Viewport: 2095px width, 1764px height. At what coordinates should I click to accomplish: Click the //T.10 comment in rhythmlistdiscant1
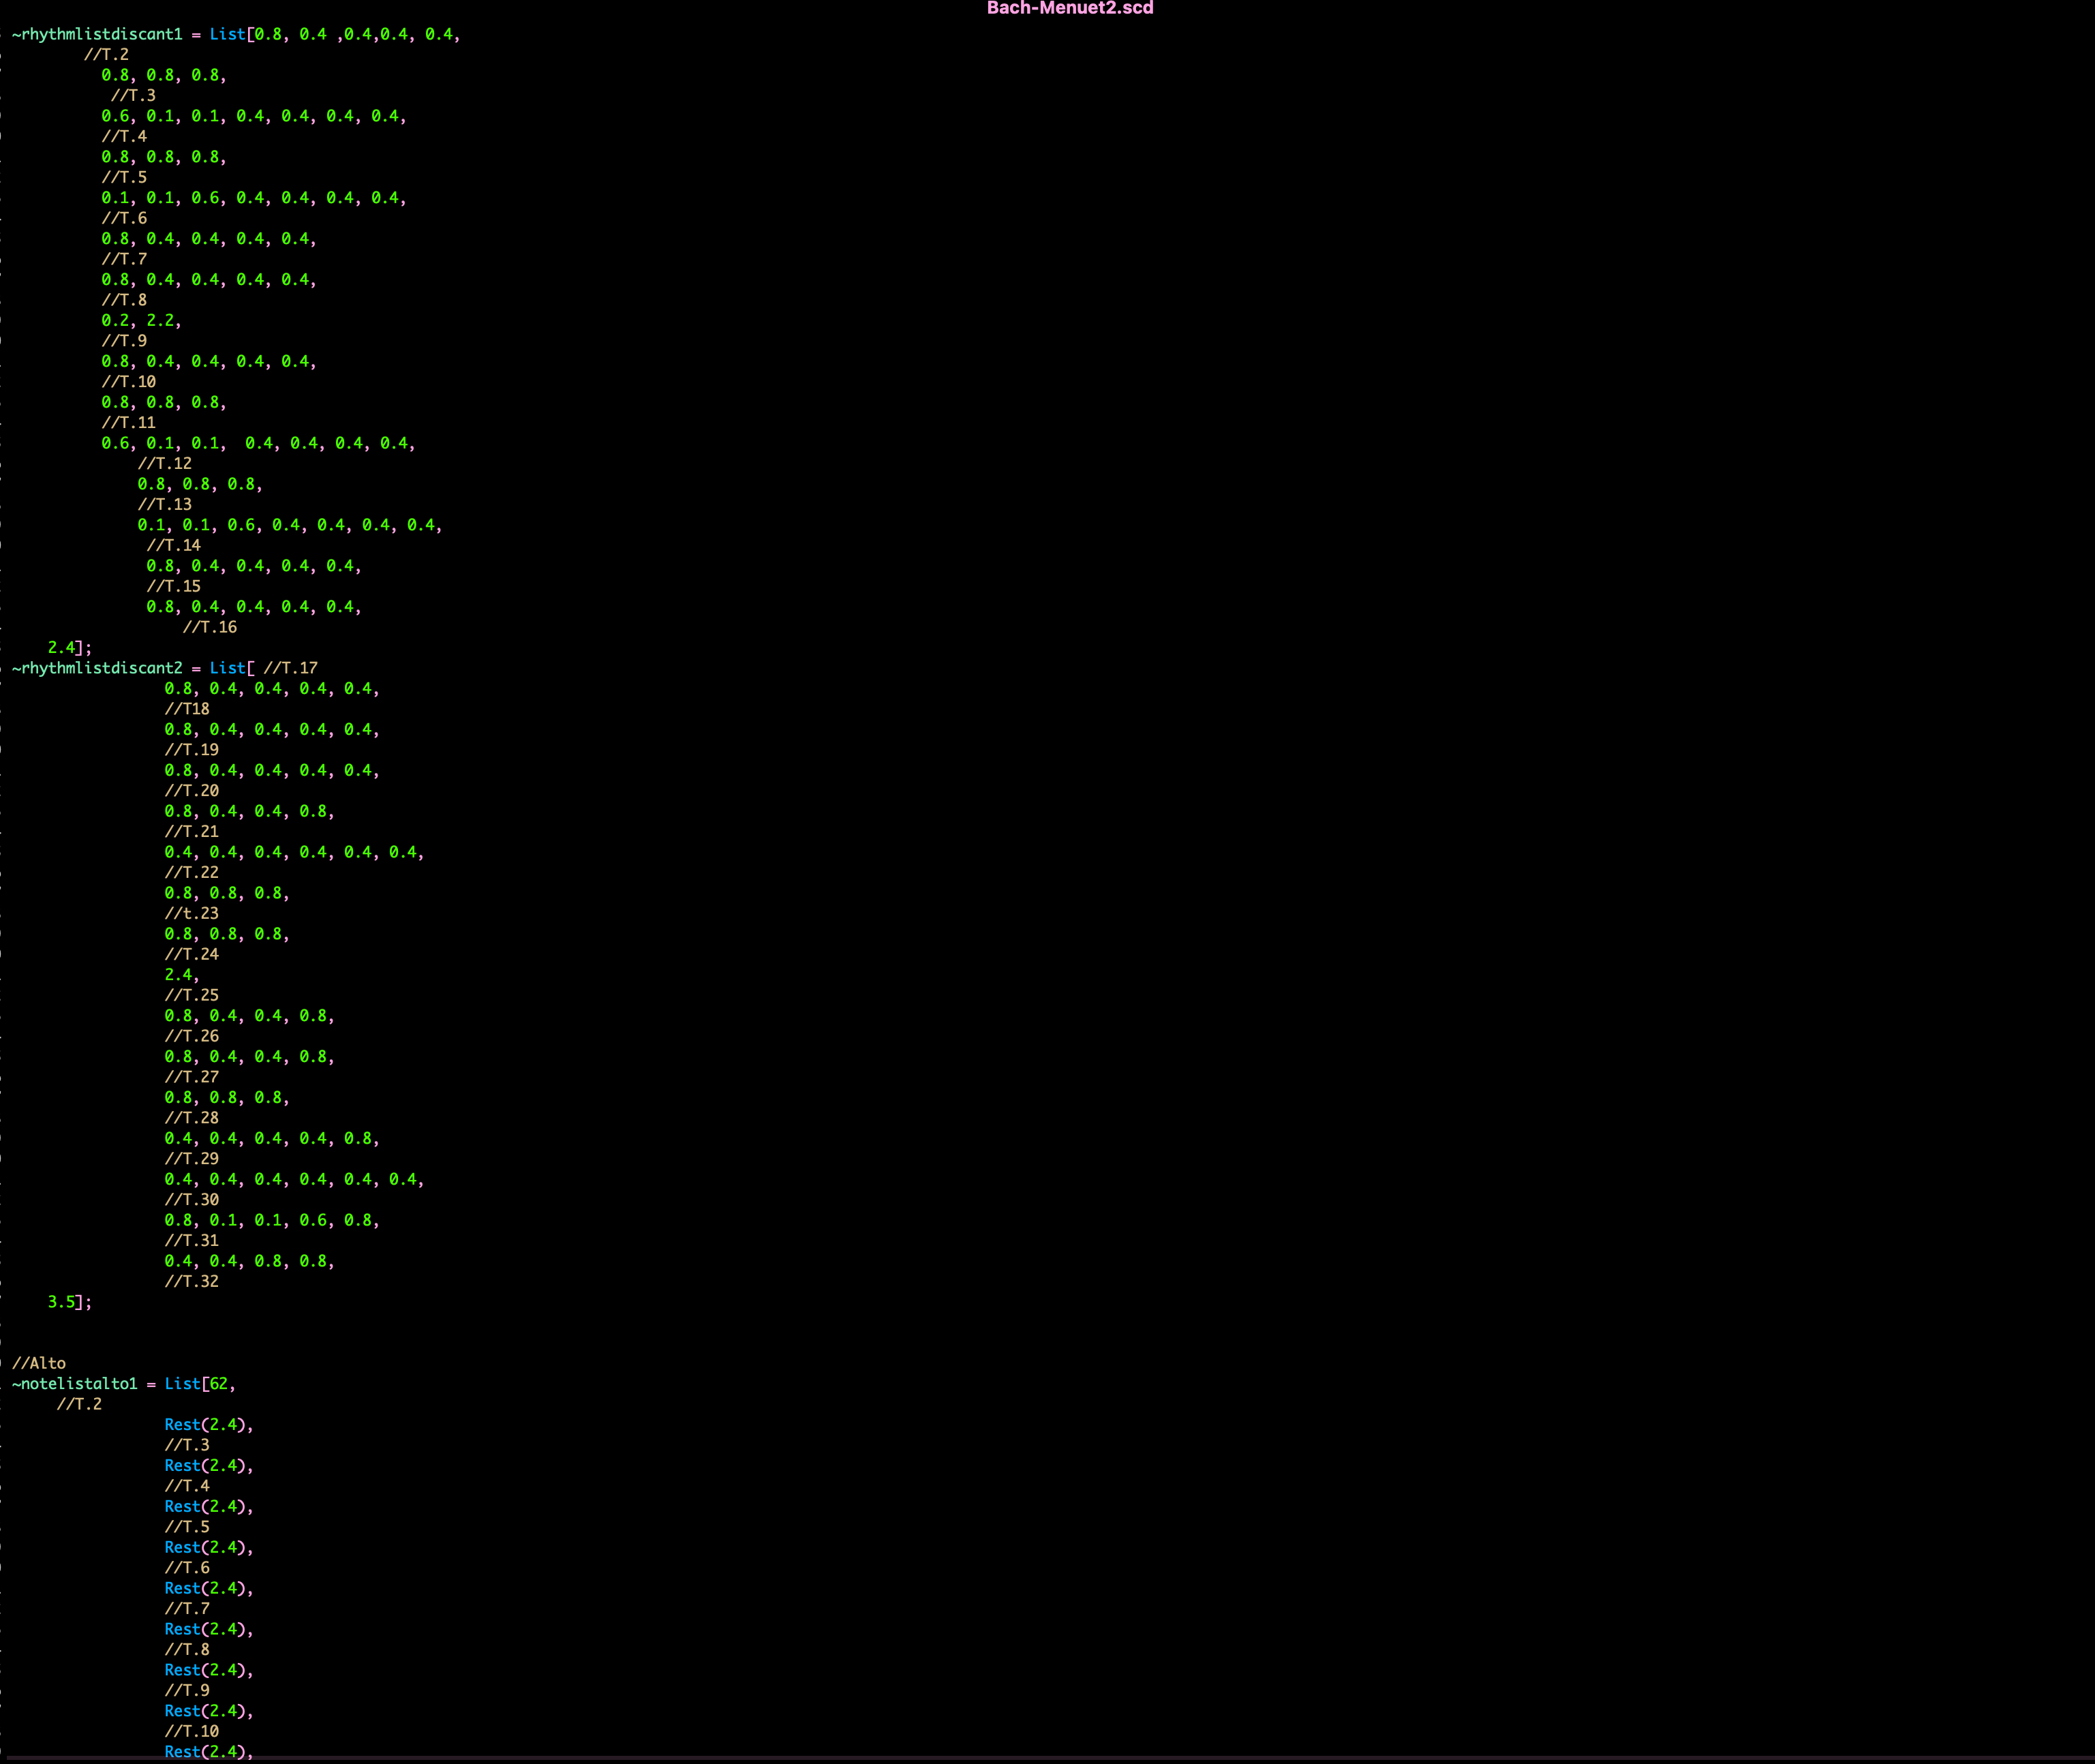coord(128,382)
